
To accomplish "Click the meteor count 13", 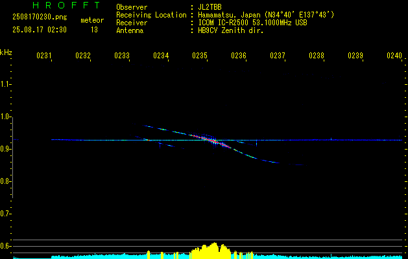I will [94, 30].
